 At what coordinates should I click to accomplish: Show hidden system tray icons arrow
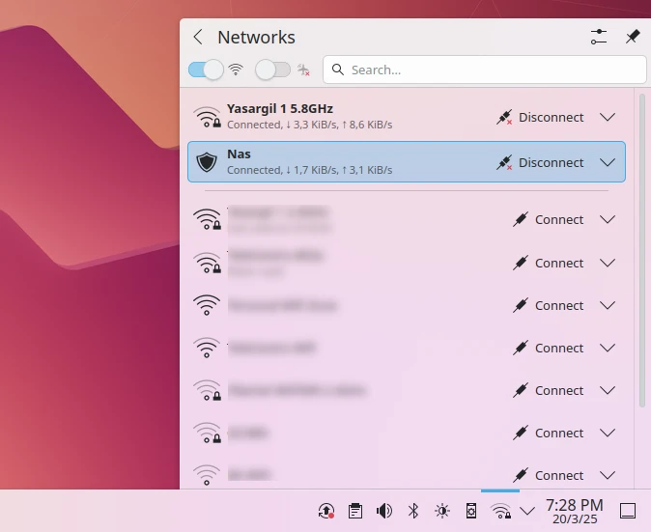click(x=527, y=511)
